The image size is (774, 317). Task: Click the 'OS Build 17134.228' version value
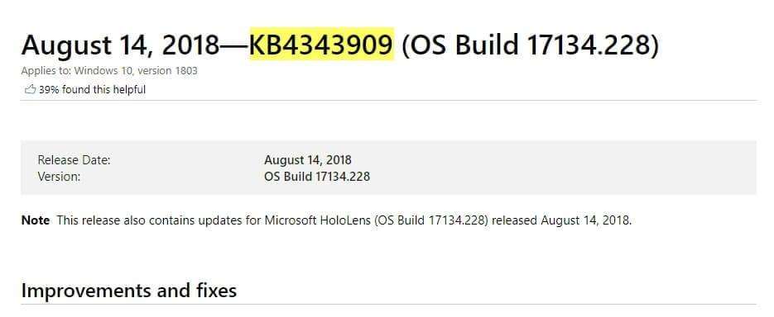[317, 176]
